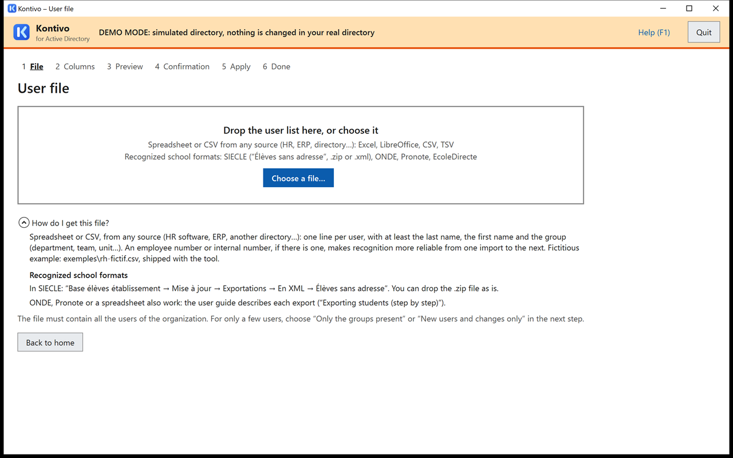
Task: Click the Choose a file… button
Action: click(298, 178)
